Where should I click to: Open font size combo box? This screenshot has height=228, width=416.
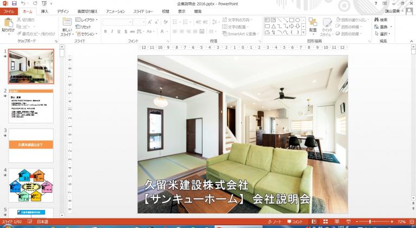click(139, 22)
